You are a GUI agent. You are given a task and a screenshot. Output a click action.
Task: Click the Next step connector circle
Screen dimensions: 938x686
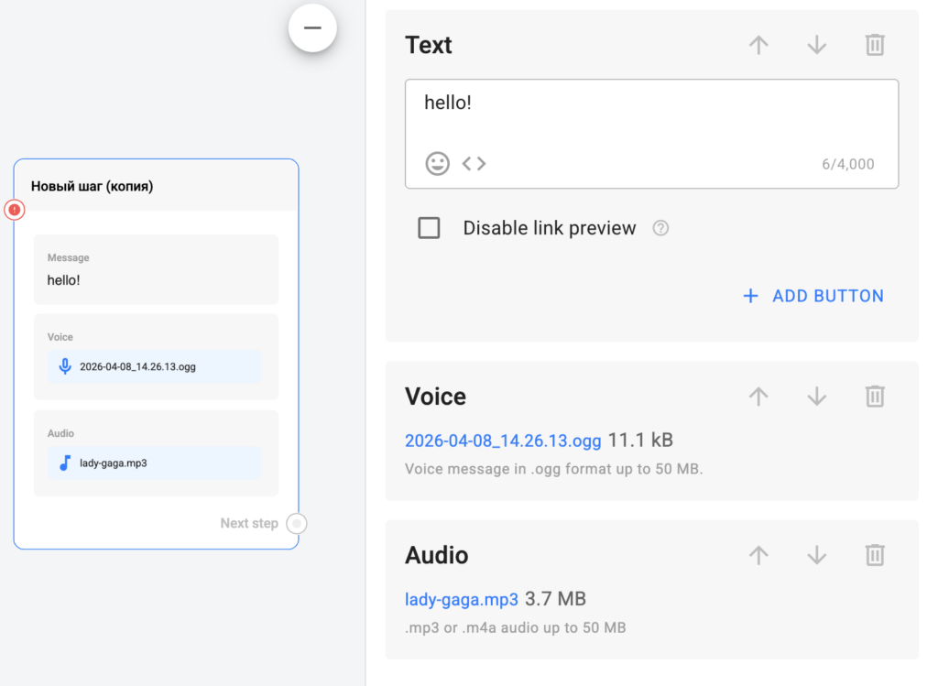coord(296,524)
